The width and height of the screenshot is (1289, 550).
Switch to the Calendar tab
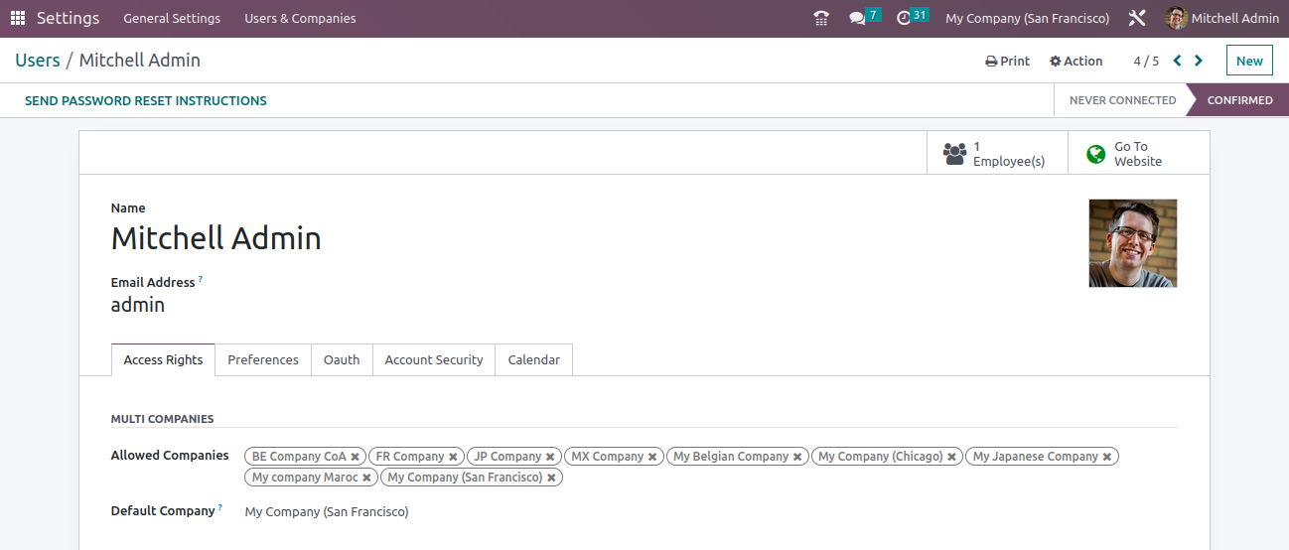coord(534,359)
